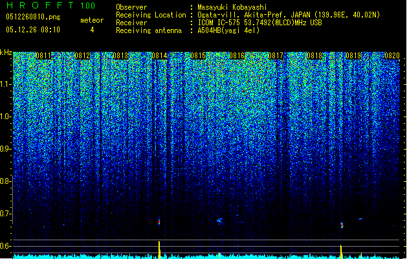Click observer name Masayuki Kobayashi
The image size is (407, 259).
tap(232, 7)
